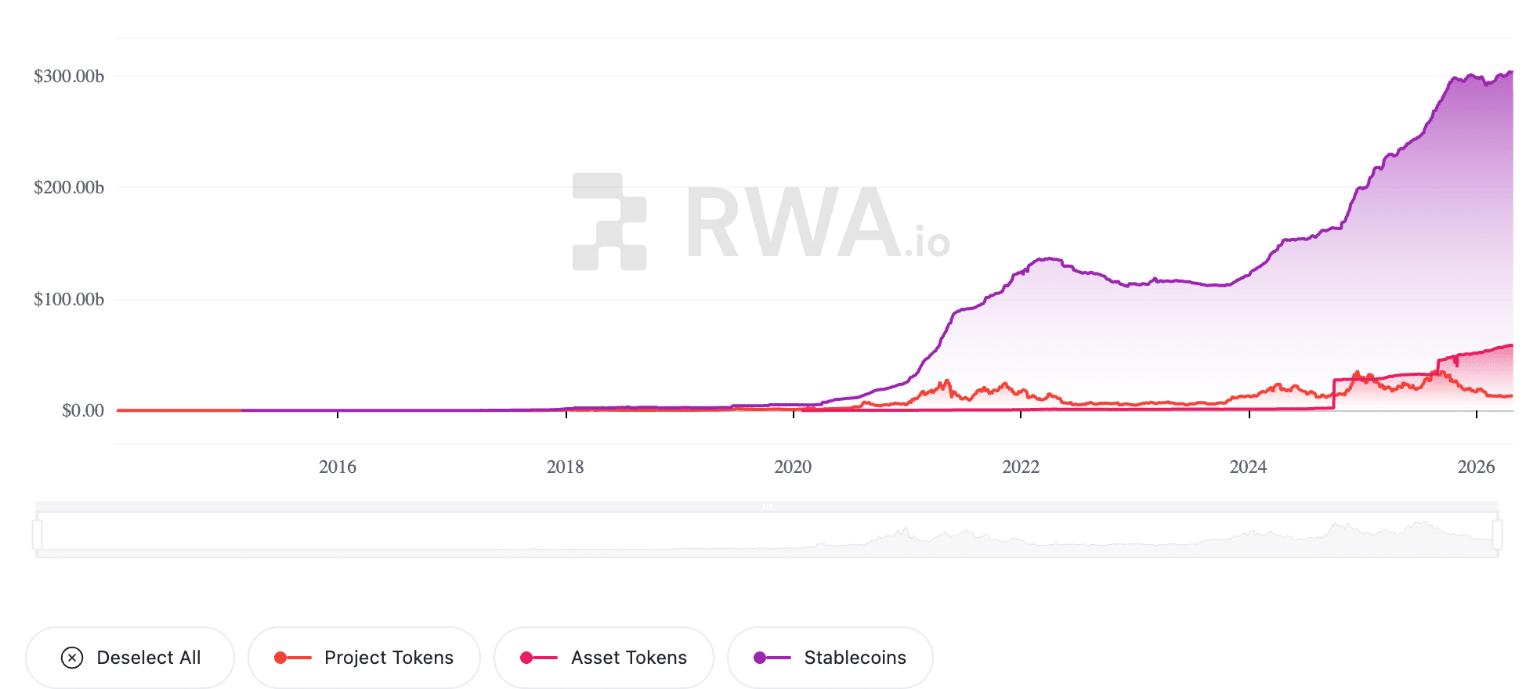Click the Deselect All button
This screenshot has width=1526, height=689.
[129, 658]
